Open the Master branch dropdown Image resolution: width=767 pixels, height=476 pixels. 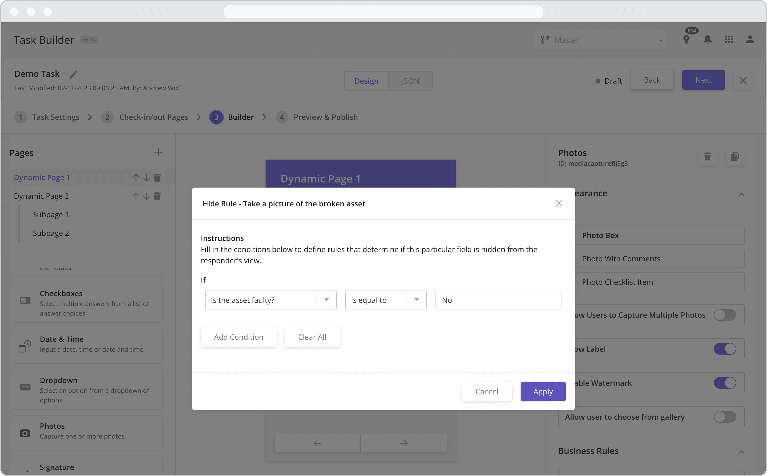[x=600, y=40]
